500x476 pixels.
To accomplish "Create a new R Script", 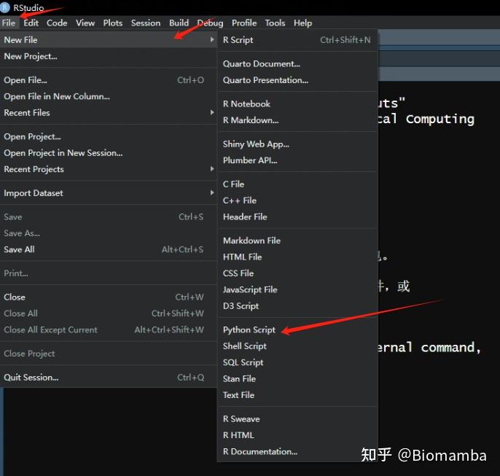I will (297, 40).
